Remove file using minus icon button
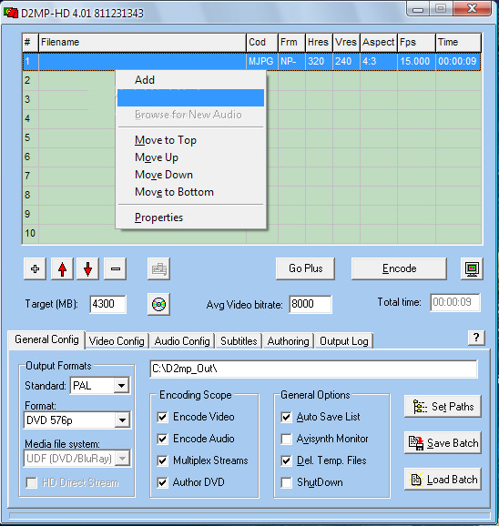This screenshot has height=526, width=499. coord(115,268)
